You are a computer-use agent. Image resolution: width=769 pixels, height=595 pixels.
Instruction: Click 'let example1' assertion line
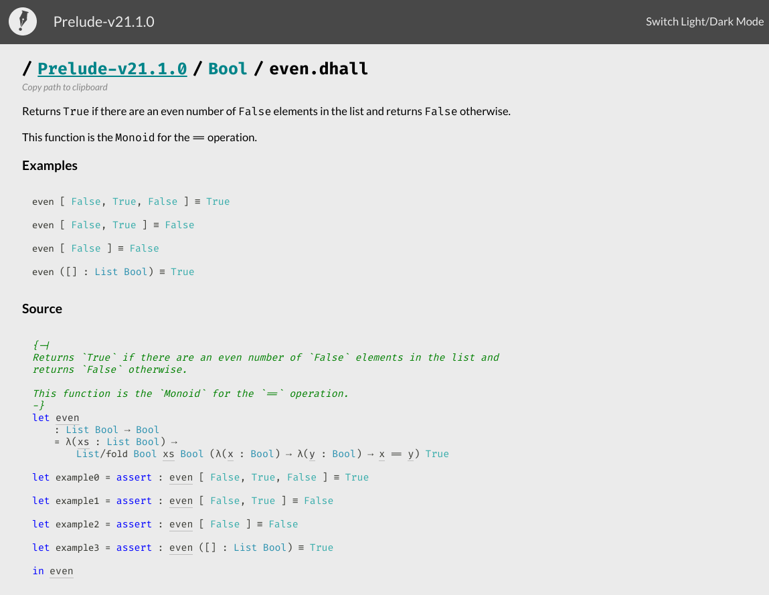pos(183,501)
